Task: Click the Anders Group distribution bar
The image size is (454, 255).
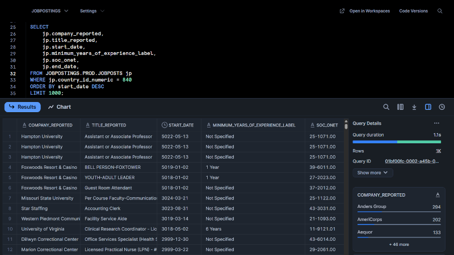Action: [x=399, y=212]
